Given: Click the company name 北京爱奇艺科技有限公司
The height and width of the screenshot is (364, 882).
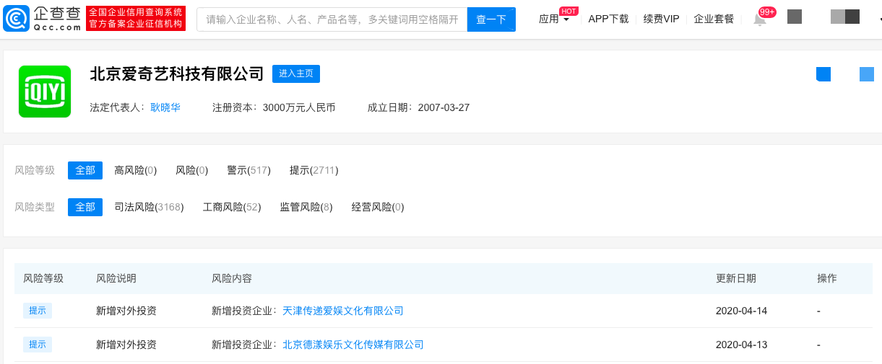Looking at the screenshot, I should coord(177,74).
